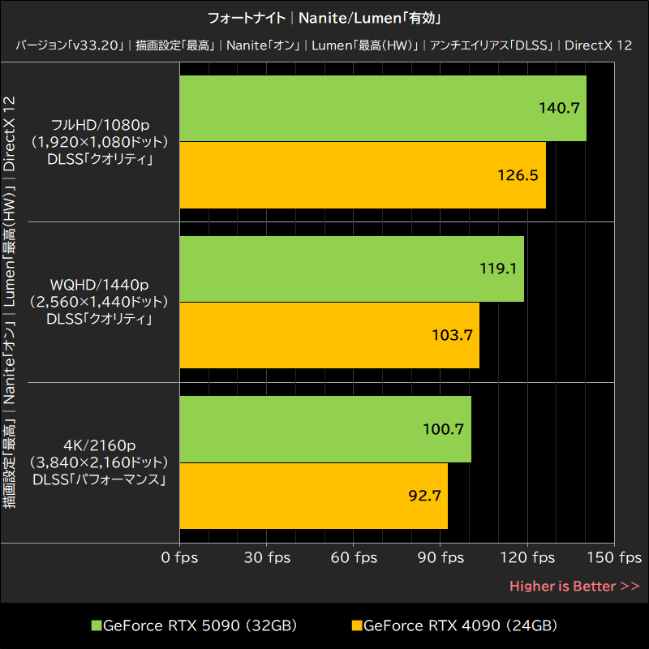
Task: Click the Lumen「最高(HW)」 subtitle text
Action: (366, 45)
